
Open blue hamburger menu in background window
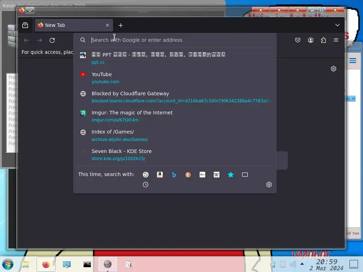click(353, 61)
